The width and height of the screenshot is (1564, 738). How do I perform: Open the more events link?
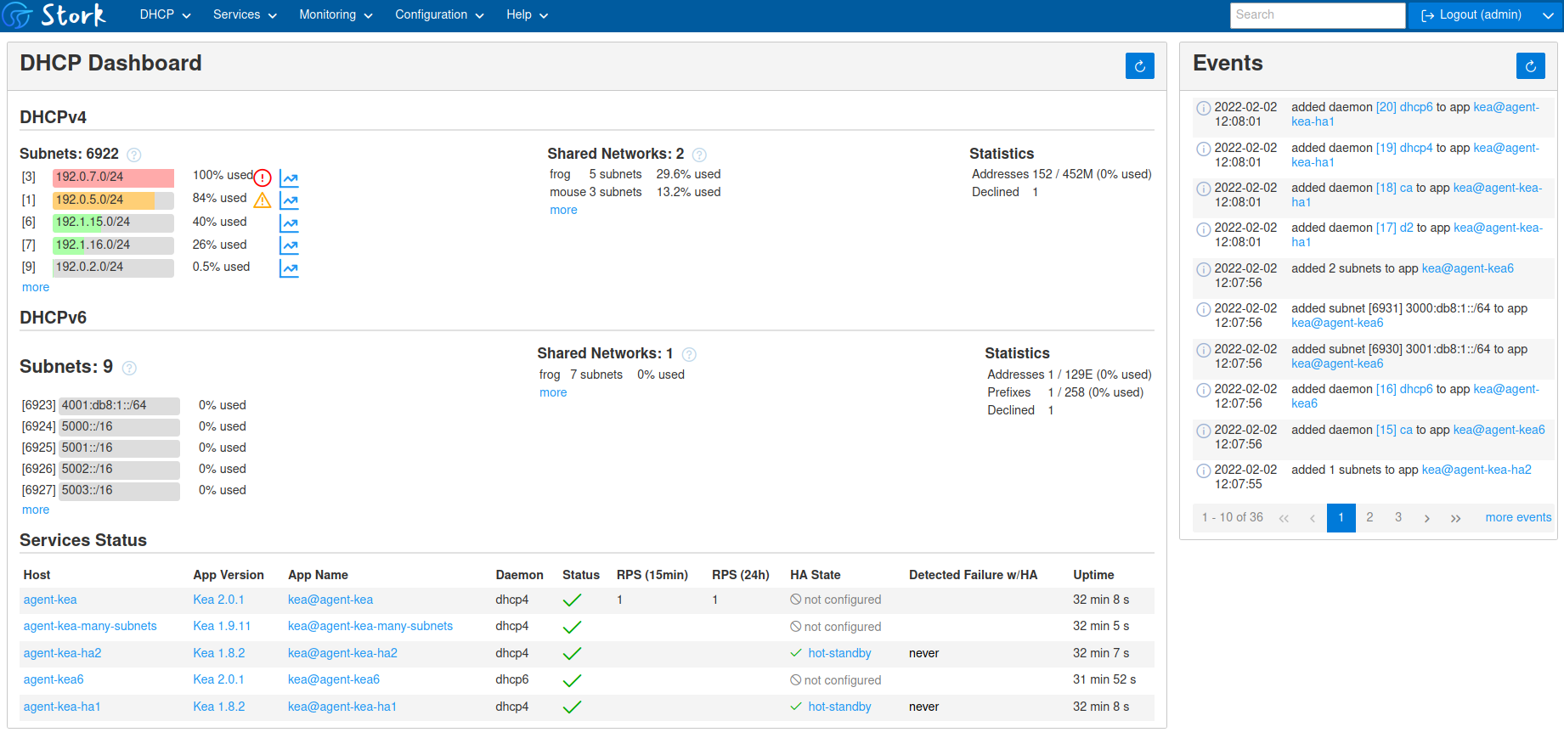point(1518,517)
